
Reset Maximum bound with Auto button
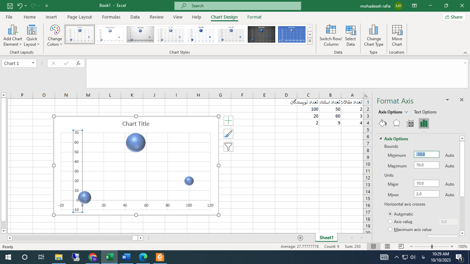(449, 166)
